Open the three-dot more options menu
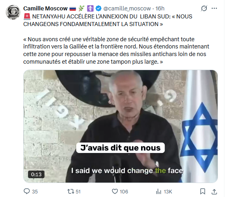 214,8
